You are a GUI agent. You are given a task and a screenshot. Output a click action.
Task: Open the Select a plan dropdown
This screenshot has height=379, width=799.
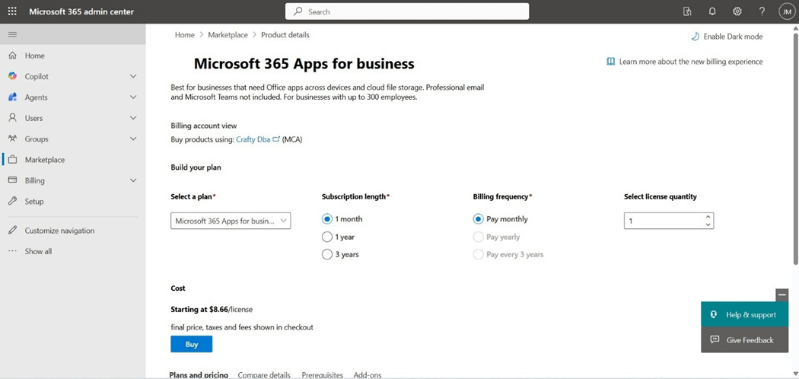click(x=231, y=221)
